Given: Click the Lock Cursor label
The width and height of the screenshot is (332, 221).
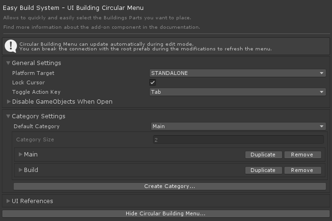Looking at the screenshot, I should (28, 82).
